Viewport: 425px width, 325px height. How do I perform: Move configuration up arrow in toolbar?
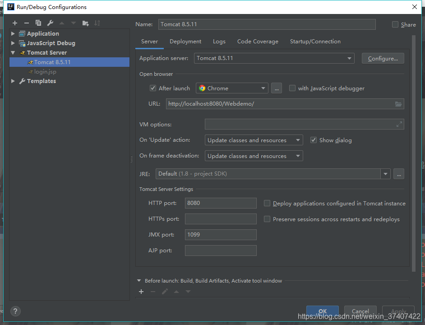click(x=62, y=23)
